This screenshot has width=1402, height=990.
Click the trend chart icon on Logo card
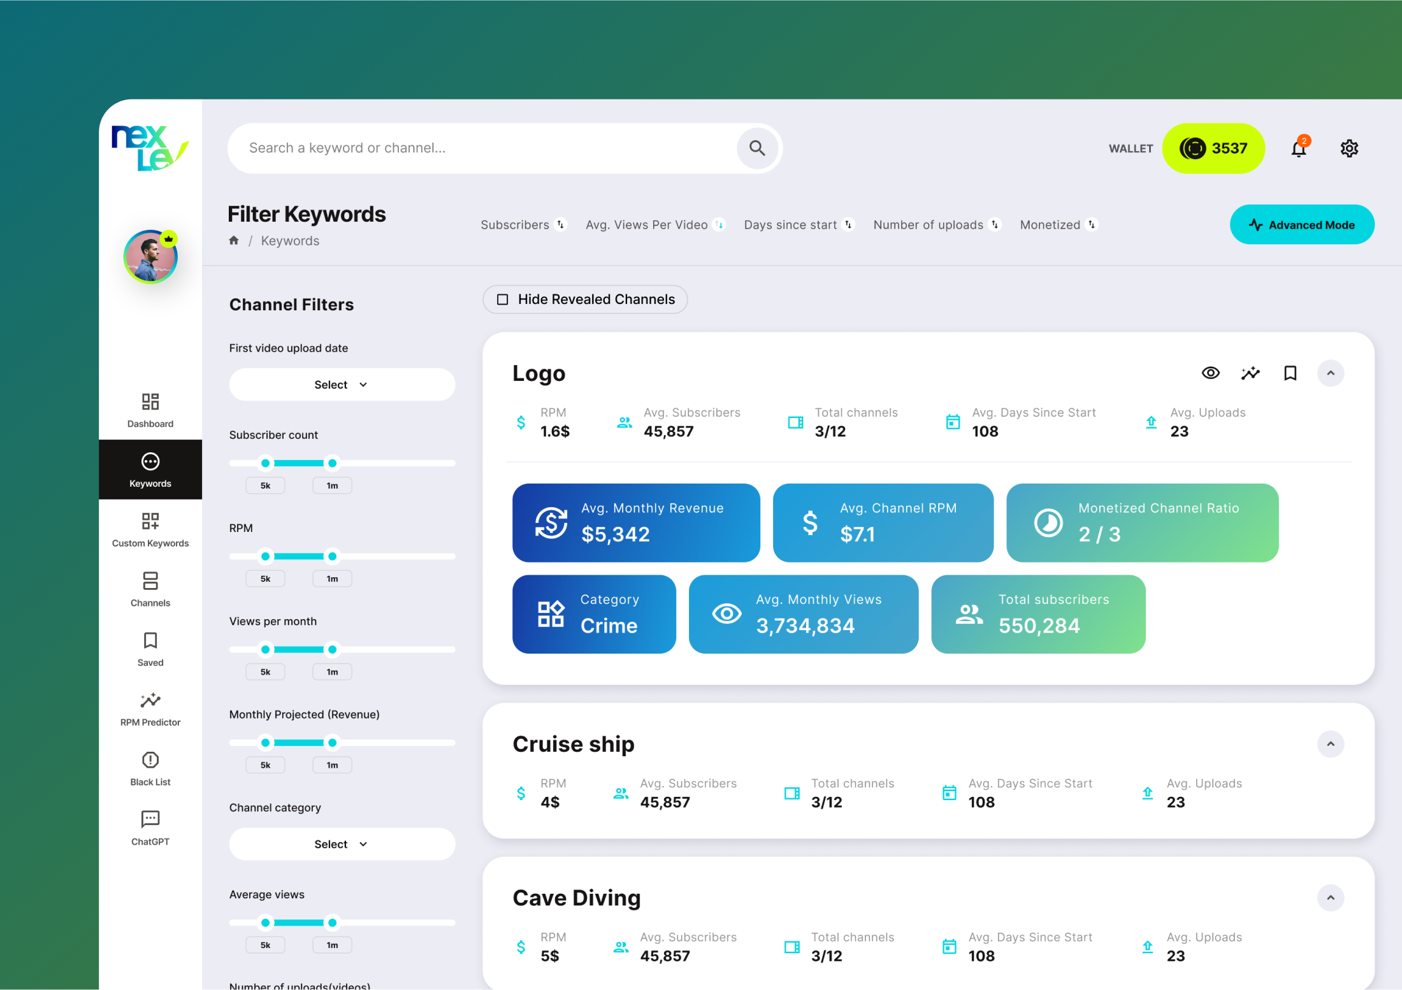tap(1250, 373)
